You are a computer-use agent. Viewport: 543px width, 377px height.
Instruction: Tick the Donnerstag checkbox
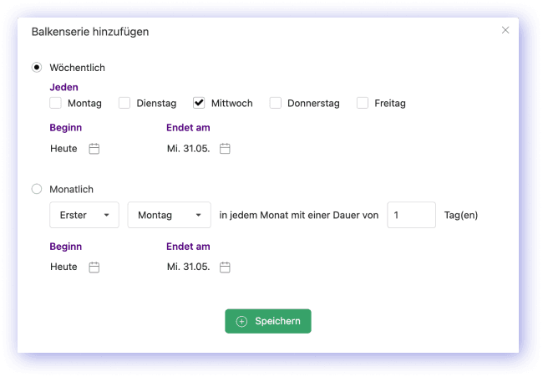(x=275, y=103)
